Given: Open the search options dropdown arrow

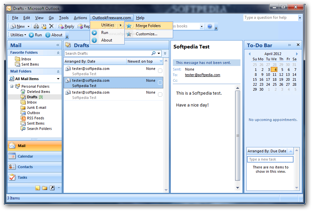Looking at the screenshot, I should (x=159, y=53).
